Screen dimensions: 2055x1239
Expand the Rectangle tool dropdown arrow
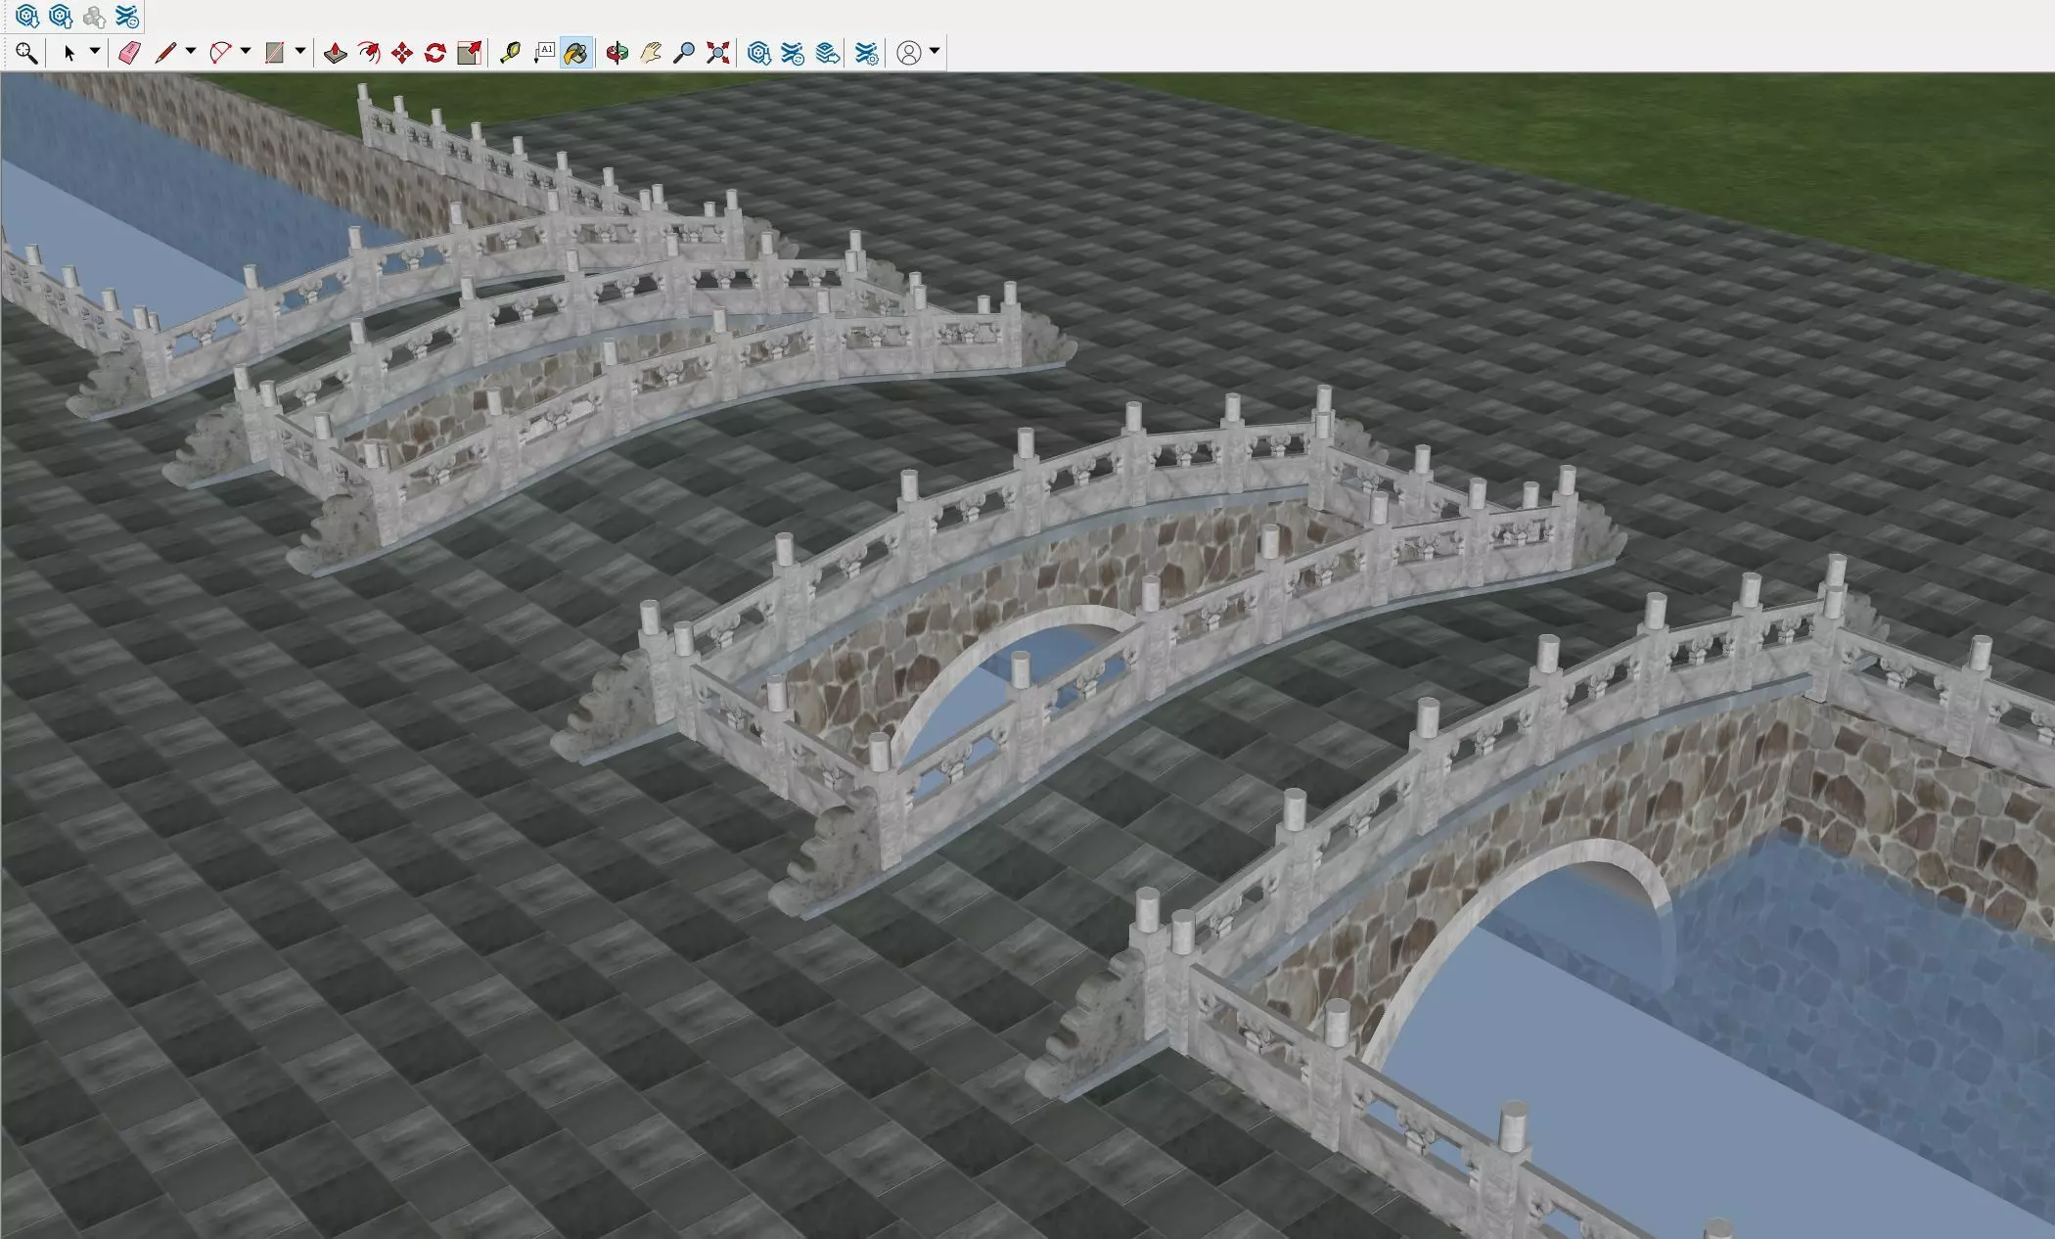click(x=300, y=51)
